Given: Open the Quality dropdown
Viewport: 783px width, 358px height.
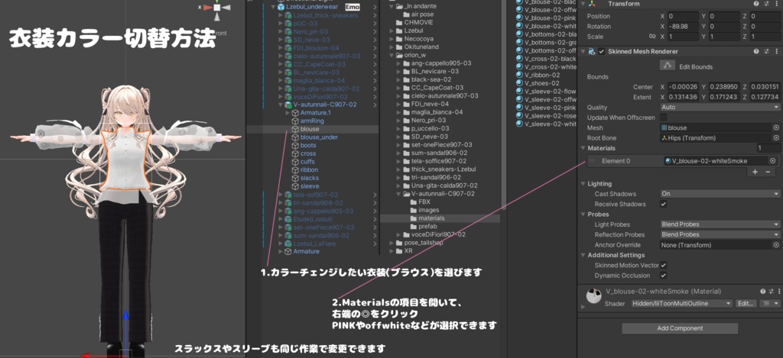Looking at the screenshot, I should click(720, 108).
